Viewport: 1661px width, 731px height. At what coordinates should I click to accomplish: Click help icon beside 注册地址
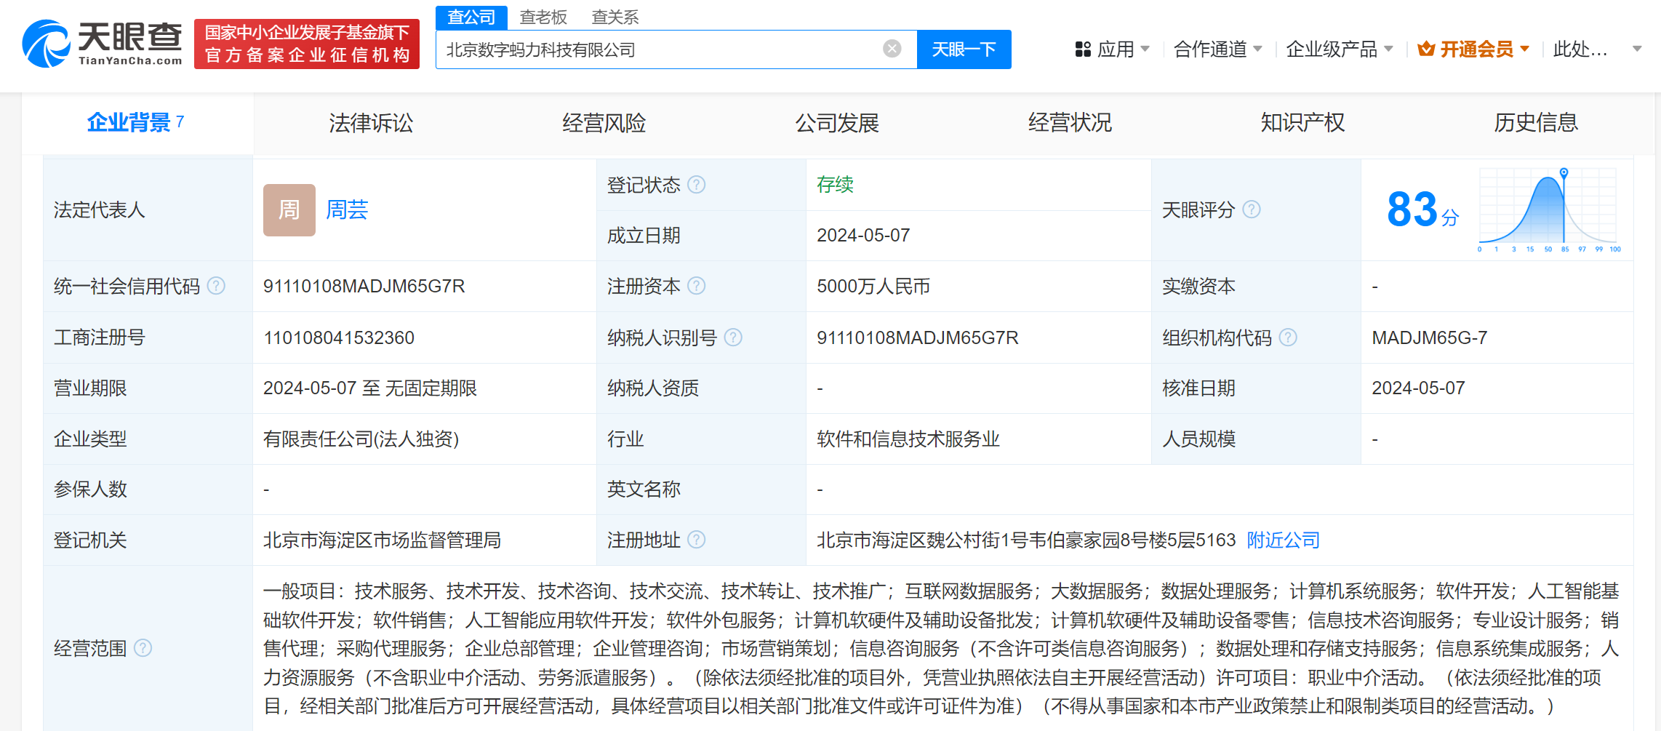point(697,540)
